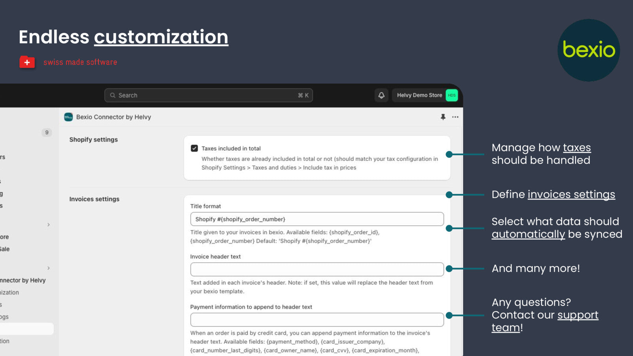
Task: Click the pin icon in app header
Action: pyautogui.click(x=443, y=117)
